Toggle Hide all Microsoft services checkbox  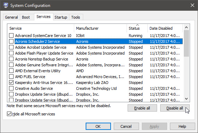(9, 114)
